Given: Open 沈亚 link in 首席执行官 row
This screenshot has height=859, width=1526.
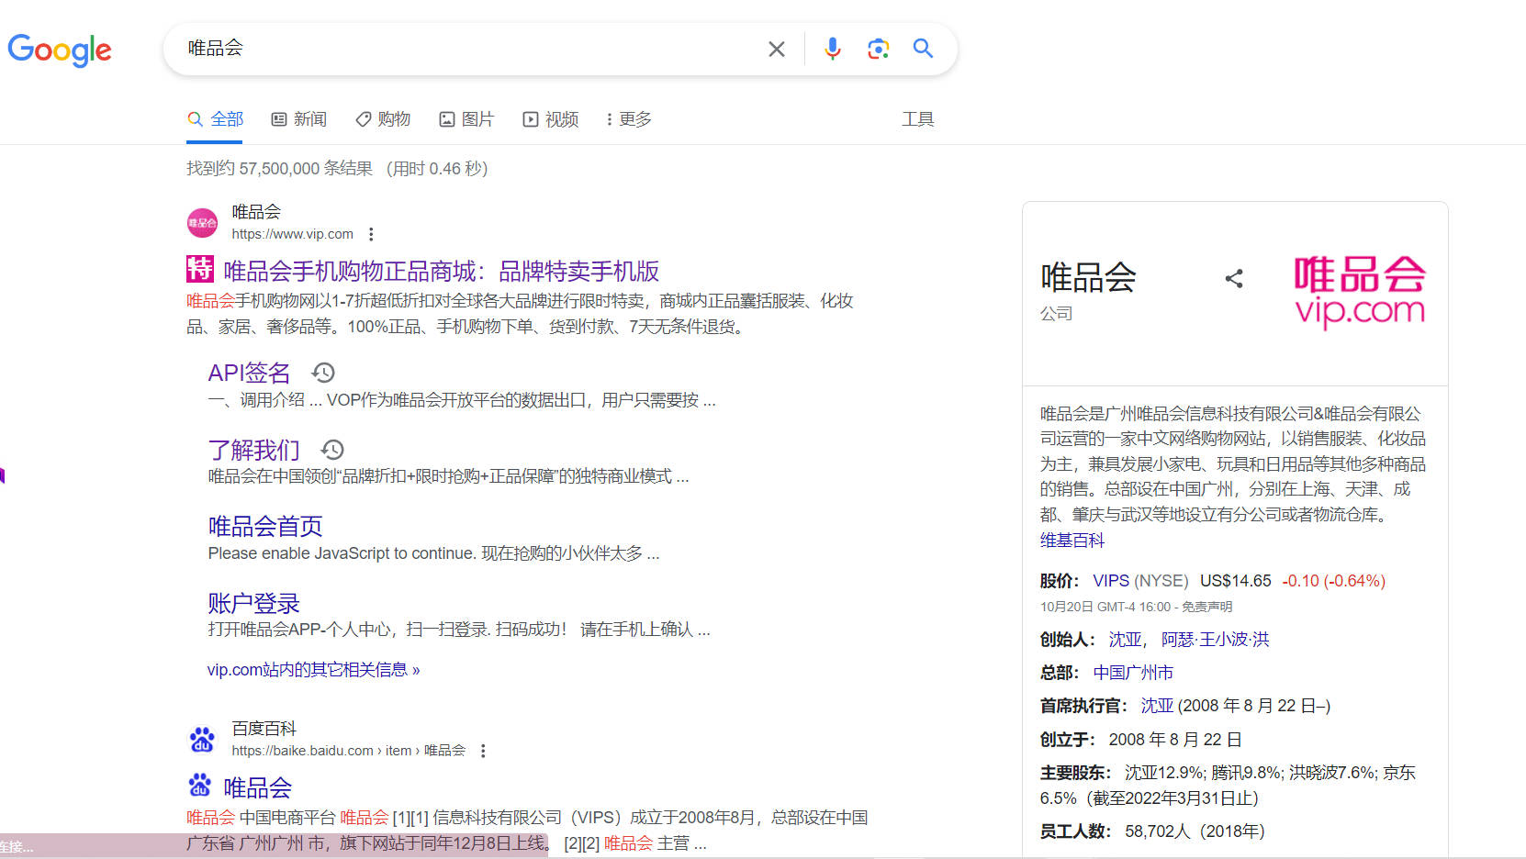Looking at the screenshot, I should pos(1157,706).
